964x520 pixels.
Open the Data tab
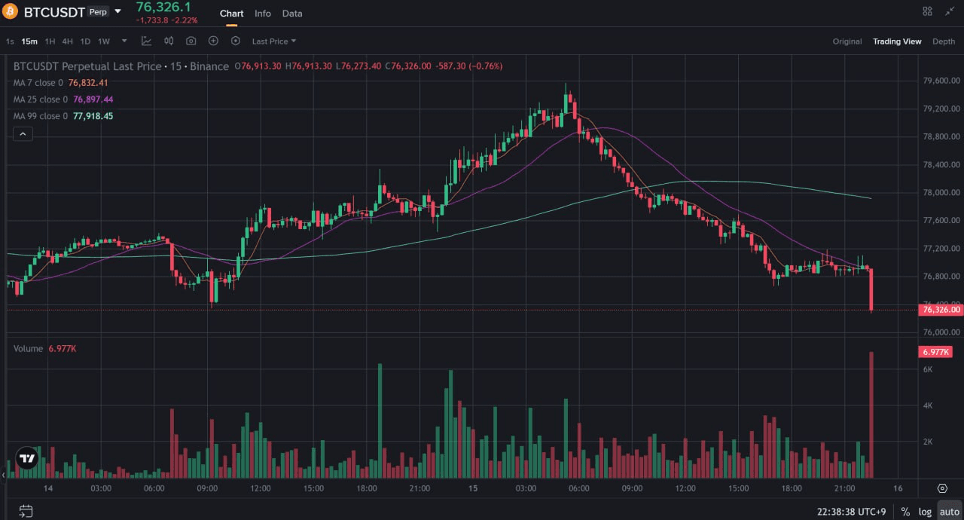(x=292, y=14)
